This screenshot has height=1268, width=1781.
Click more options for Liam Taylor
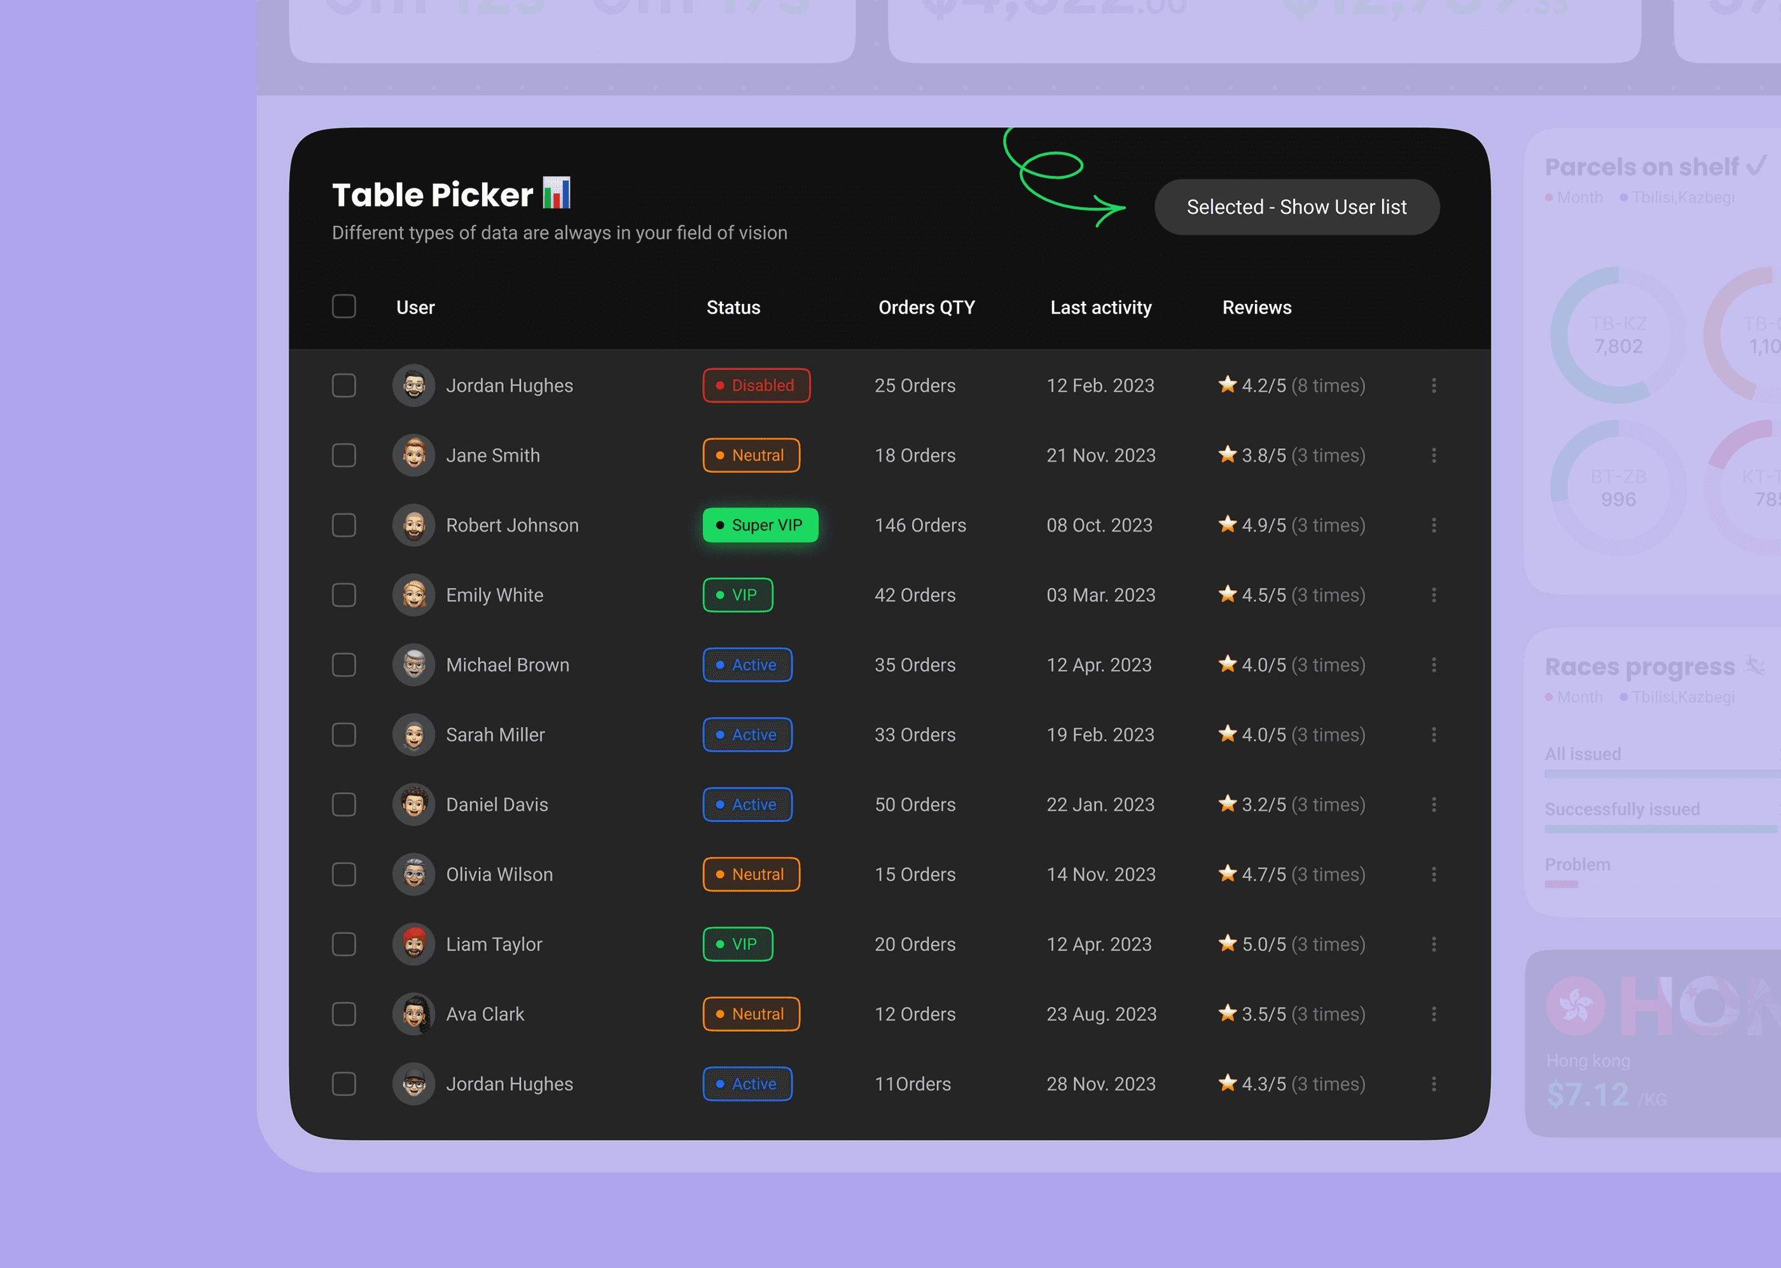tap(1434, 944)
